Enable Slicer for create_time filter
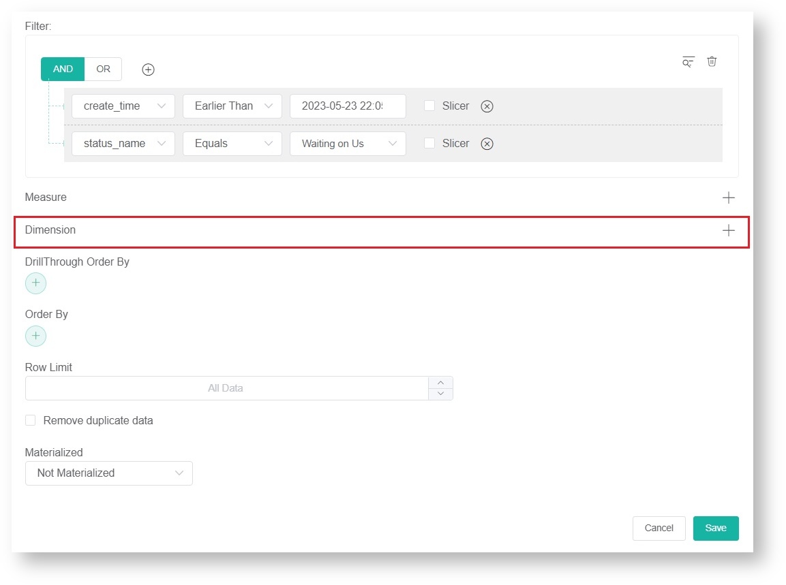The height and width of the screenshot is (585, 786). coord(429,106)
